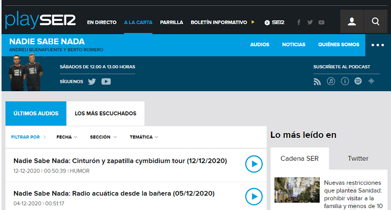Viewport: 391px width, 210px height.
Task: Expand the Temática filter dropdown
Action: [144, 137]
